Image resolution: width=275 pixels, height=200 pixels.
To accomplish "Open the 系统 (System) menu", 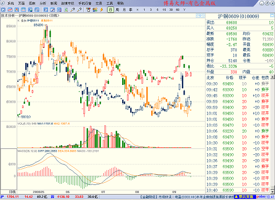I will [11, 3].
